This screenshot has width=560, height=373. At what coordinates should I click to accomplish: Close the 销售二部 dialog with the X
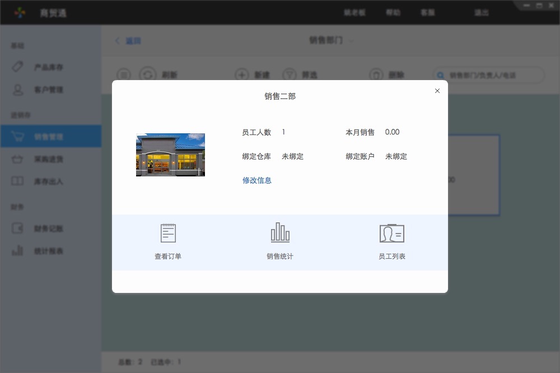[437, 91]
